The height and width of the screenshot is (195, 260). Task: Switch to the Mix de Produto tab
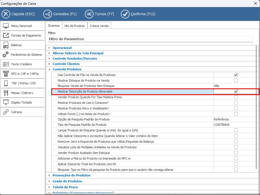(75, 26)
